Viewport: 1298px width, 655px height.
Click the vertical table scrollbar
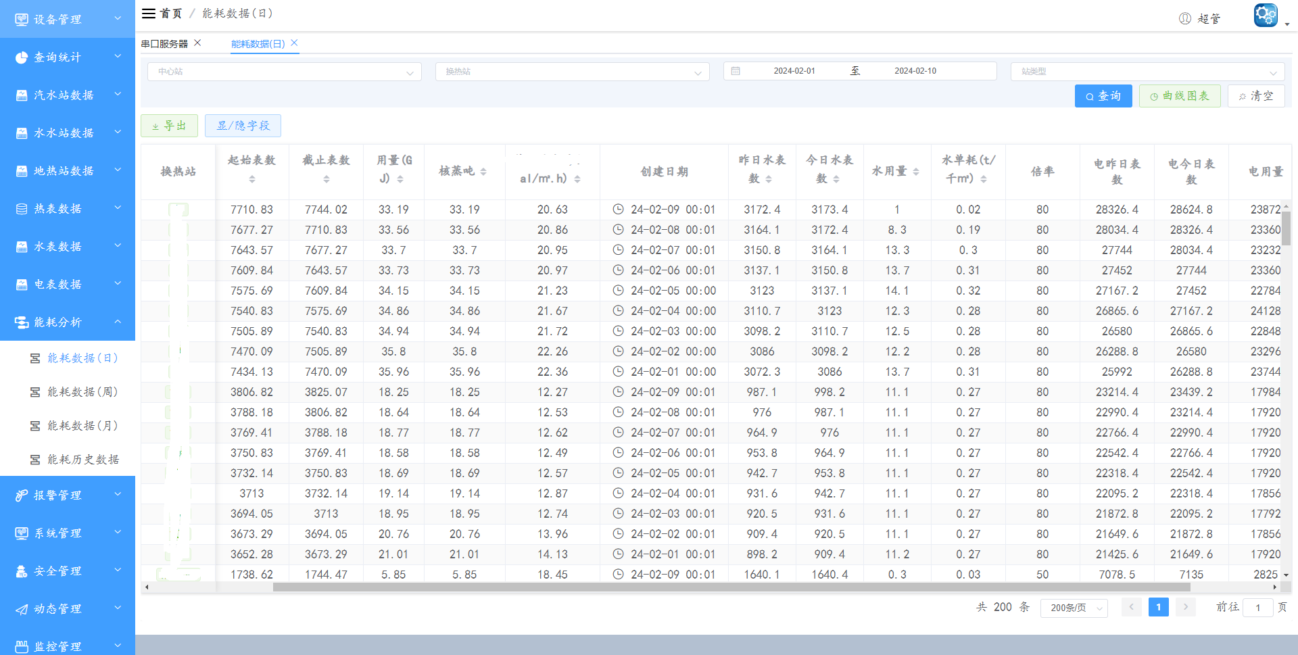tap(1287, 228)
